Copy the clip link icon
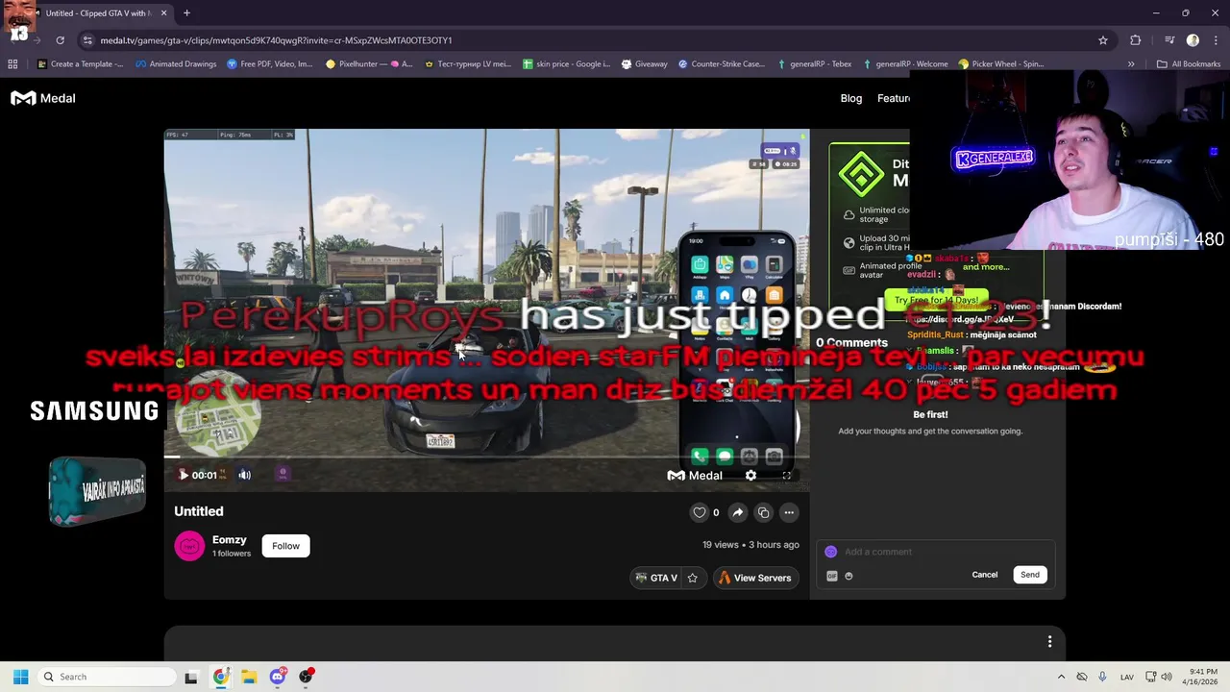 [763, 512]
